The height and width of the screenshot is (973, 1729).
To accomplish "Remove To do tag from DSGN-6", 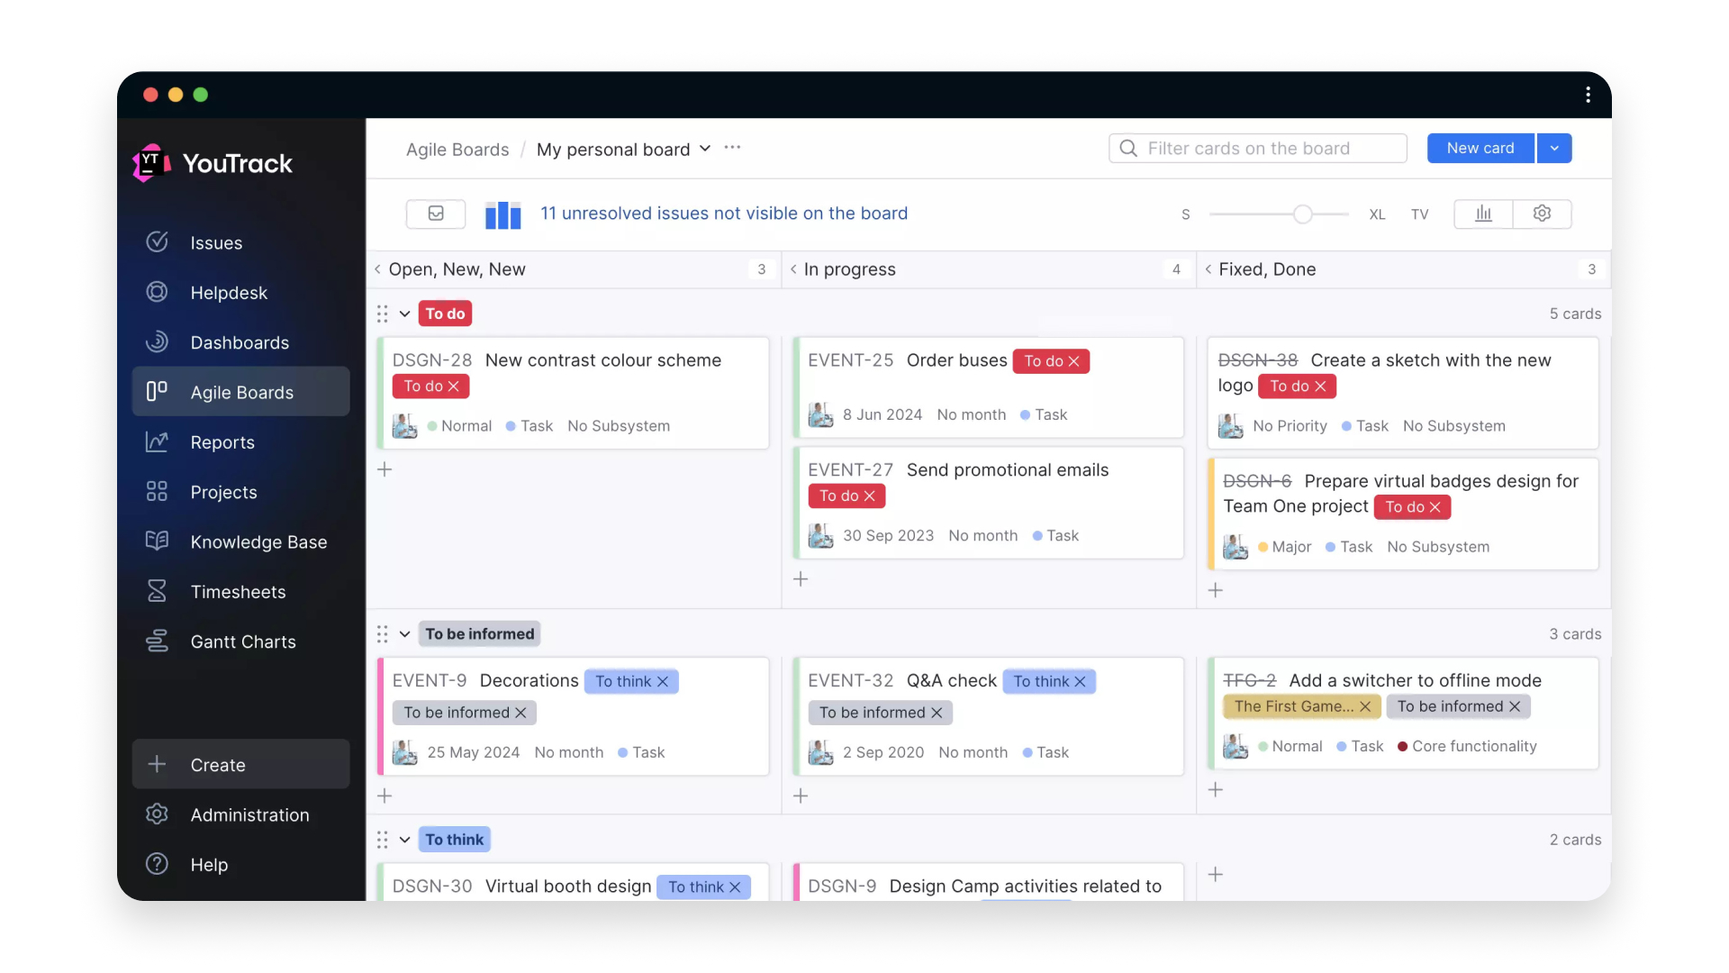I will [x=1435, y=507].
